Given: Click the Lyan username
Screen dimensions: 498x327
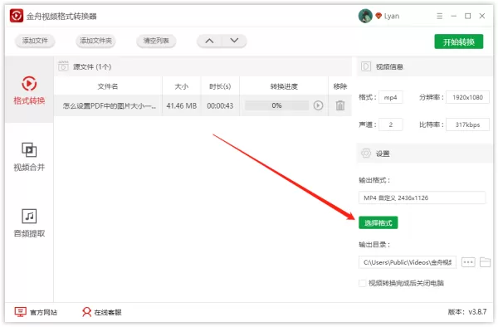Looking at the screenshot, I should (x=392, y=17).
